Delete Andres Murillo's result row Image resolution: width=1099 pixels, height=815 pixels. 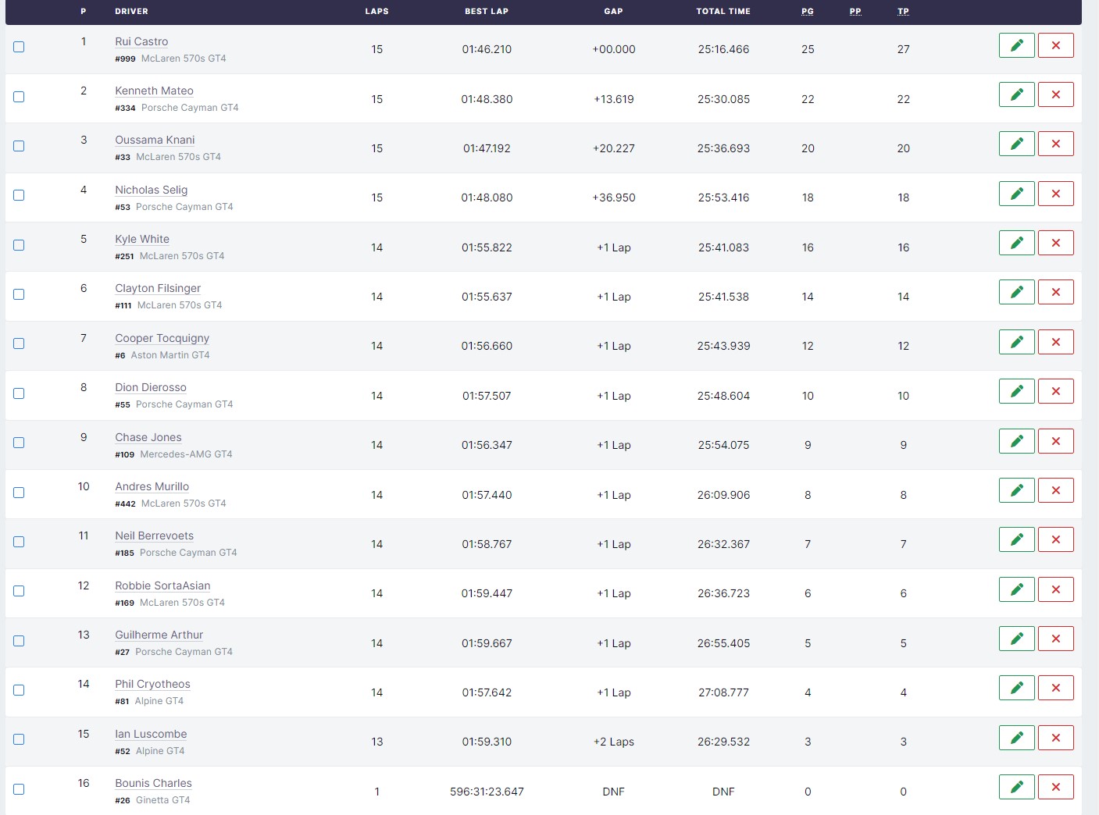tap(1055, 490)
